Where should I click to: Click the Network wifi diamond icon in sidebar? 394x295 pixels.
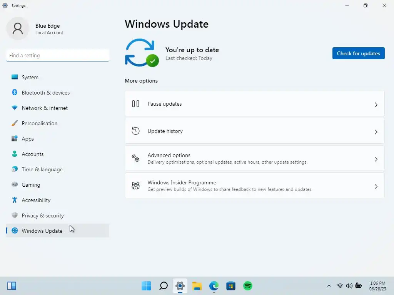15,108
